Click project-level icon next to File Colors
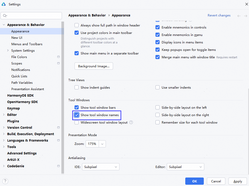The image size is (249, 186). point(58,57)
